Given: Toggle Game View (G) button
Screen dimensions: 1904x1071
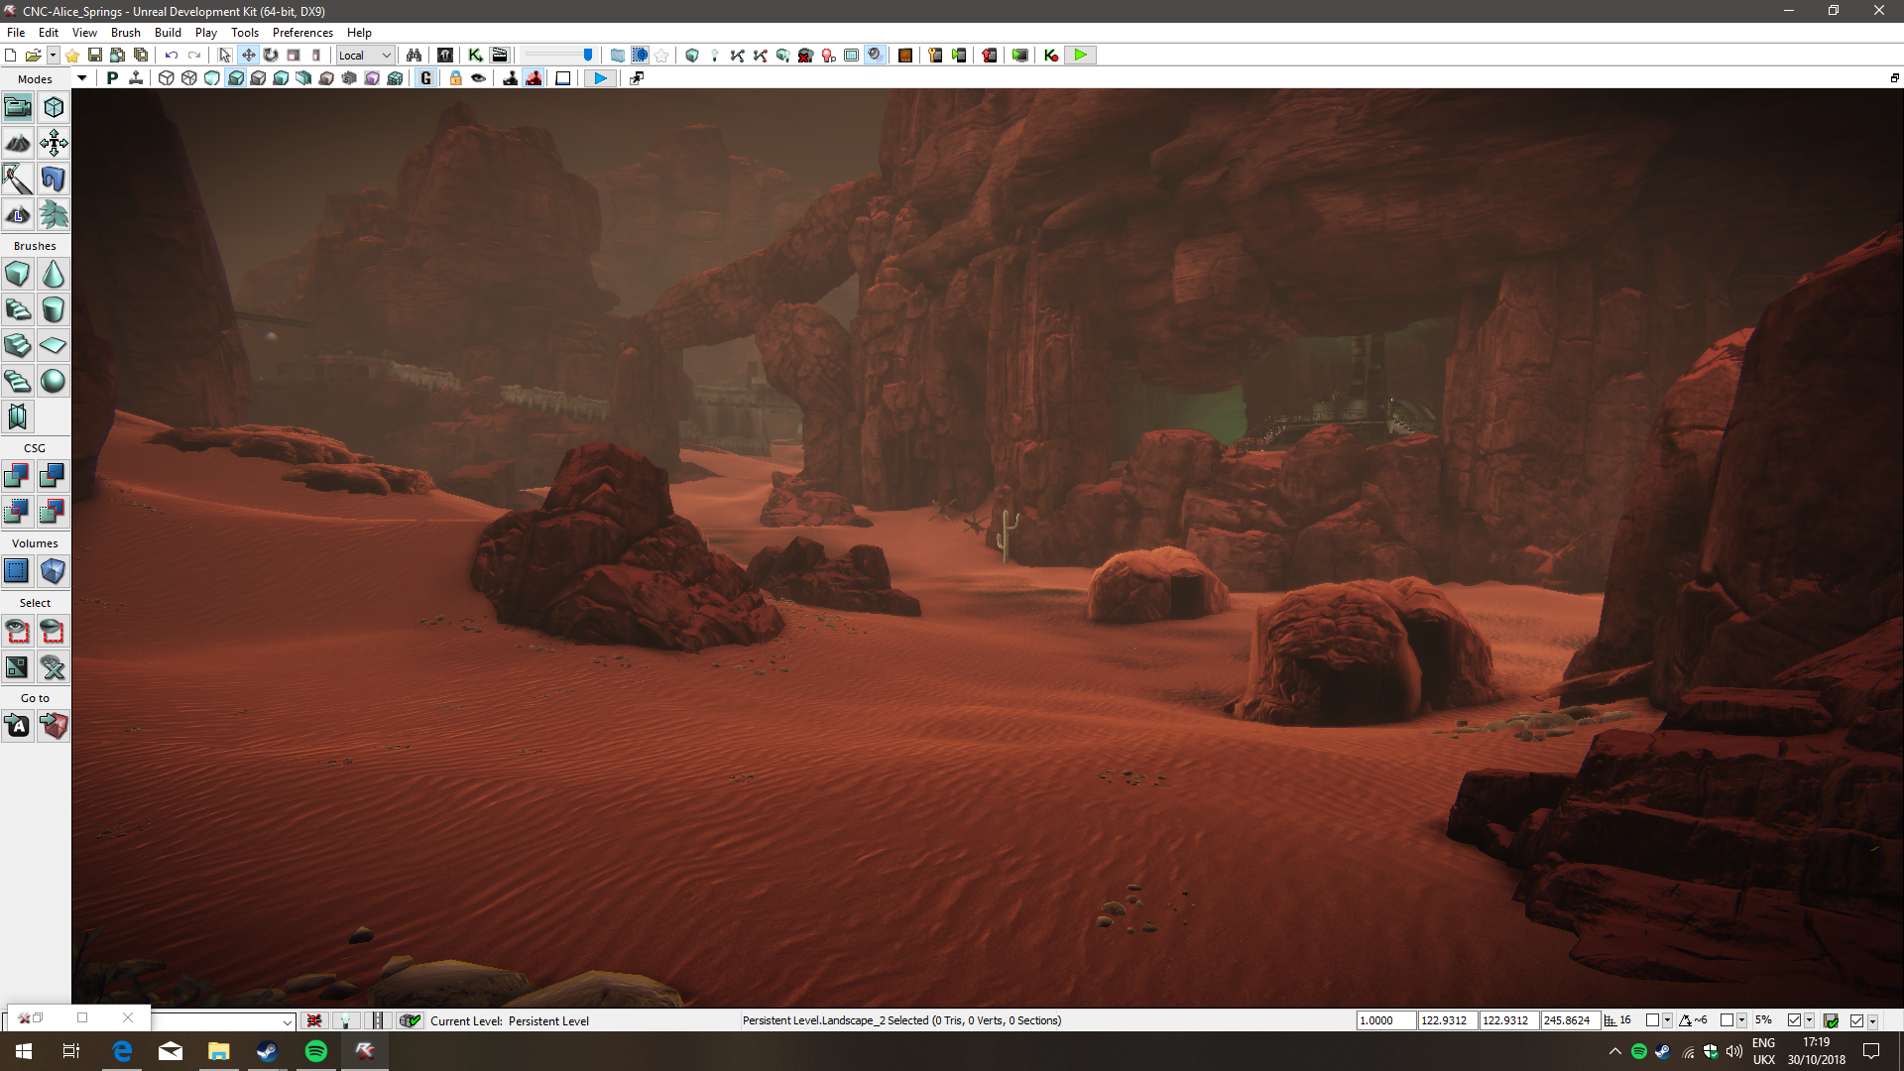Looking at the screenshot, I should (426, 78).
